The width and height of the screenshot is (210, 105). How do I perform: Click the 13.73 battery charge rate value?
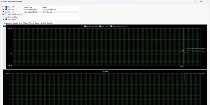(x=203, y=51)
